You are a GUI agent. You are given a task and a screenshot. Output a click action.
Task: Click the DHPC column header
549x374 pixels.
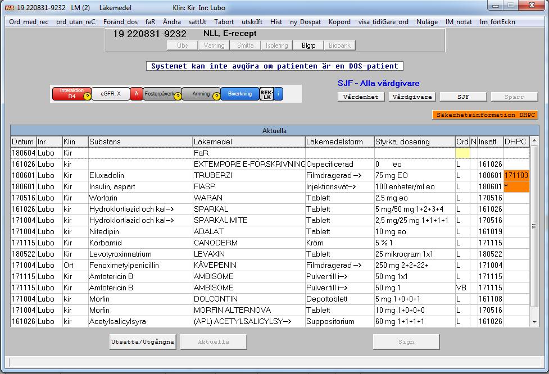pos(516,142)
